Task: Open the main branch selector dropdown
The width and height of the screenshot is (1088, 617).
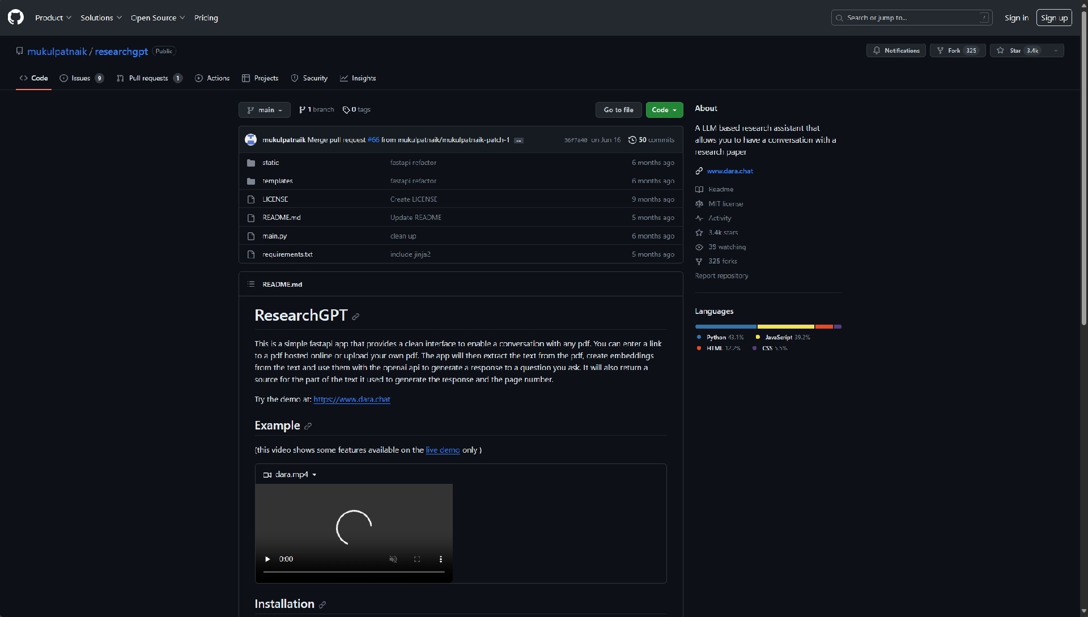Action: 265,110
